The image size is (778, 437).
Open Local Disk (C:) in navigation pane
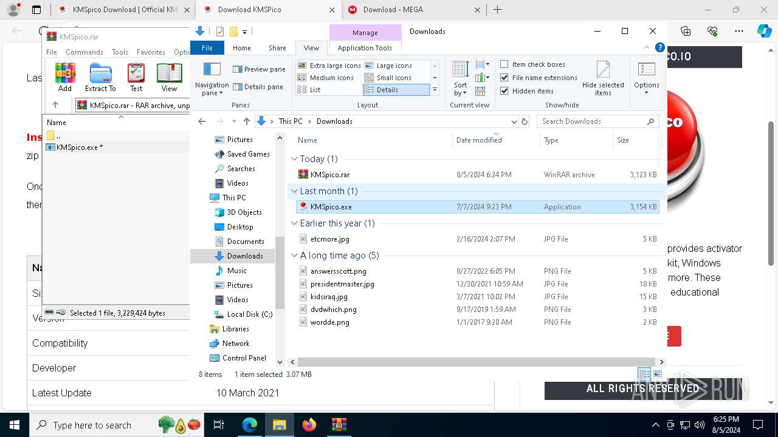point(243,314)
